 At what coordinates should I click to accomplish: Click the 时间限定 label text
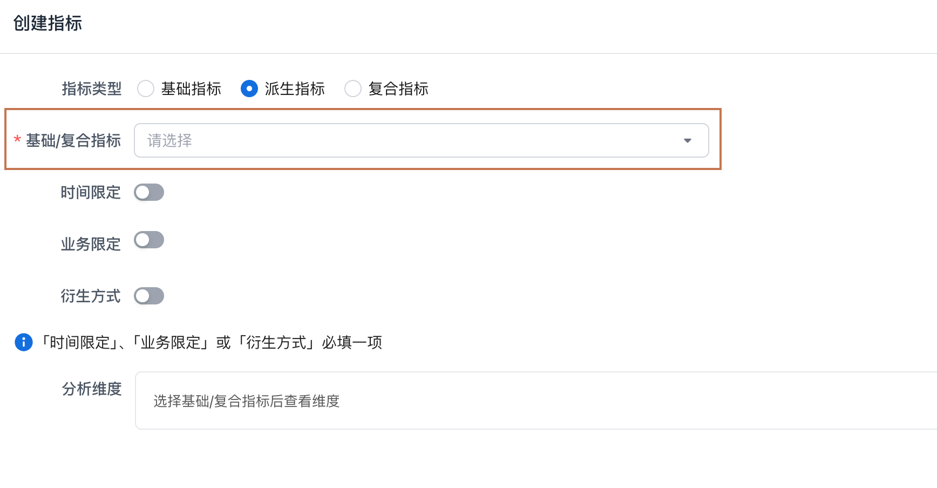click(91, 192)
